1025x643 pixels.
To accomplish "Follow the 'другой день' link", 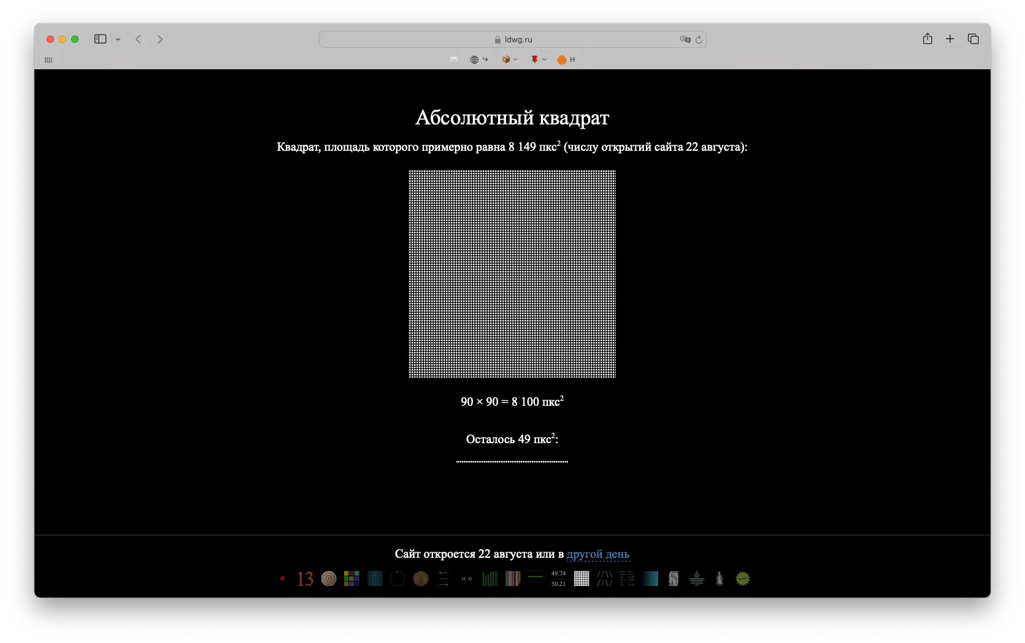I will 598,554.
